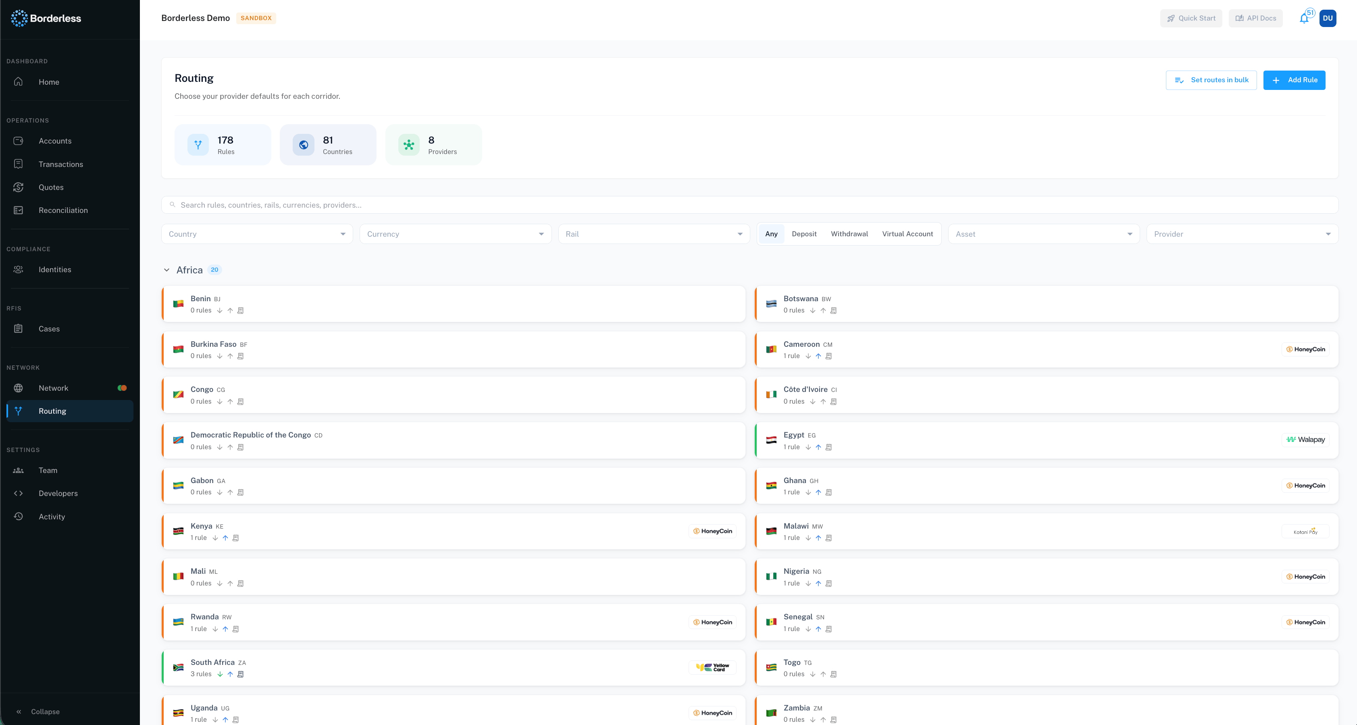
Task: Open the DU user avatar menu
Action: 1328,19
